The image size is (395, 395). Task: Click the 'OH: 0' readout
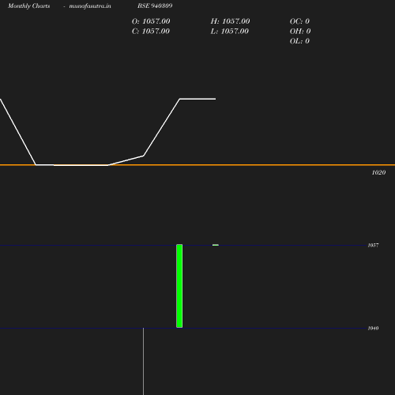pos(300,32)
